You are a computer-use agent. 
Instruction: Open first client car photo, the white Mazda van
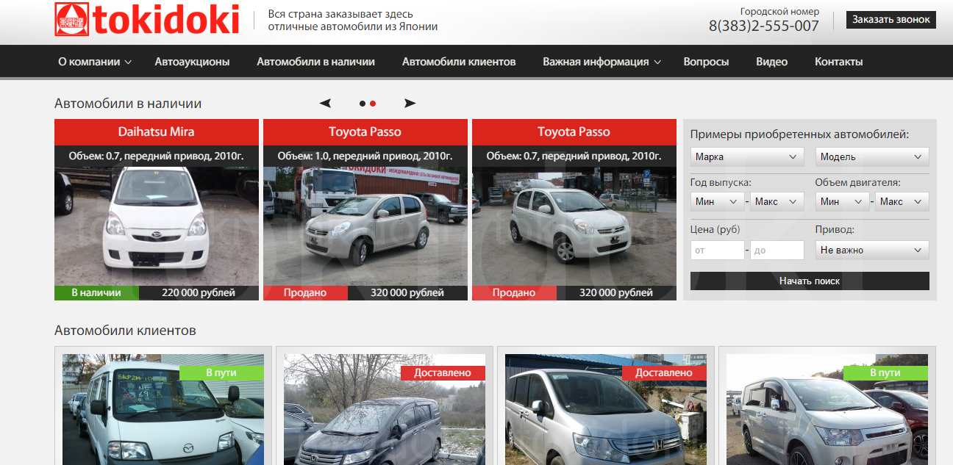(163, 409)
